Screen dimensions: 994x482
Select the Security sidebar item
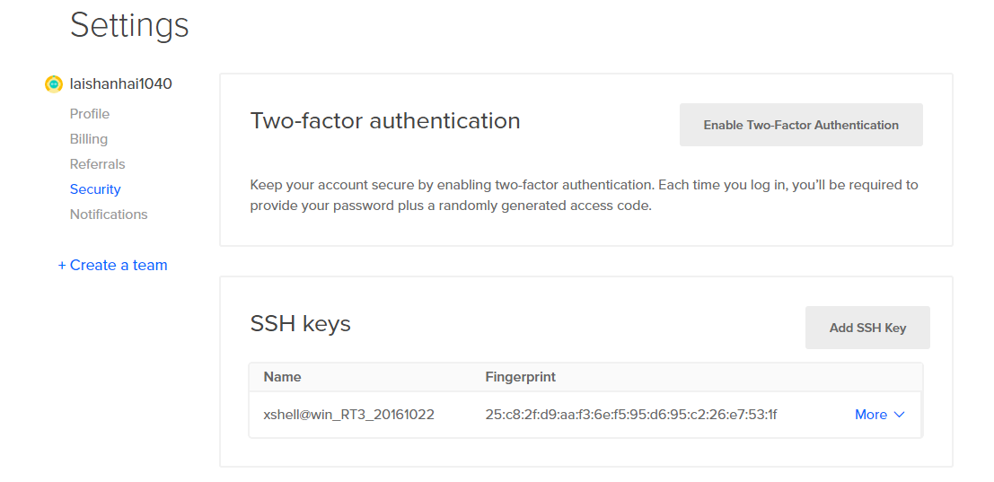(95, 189)
